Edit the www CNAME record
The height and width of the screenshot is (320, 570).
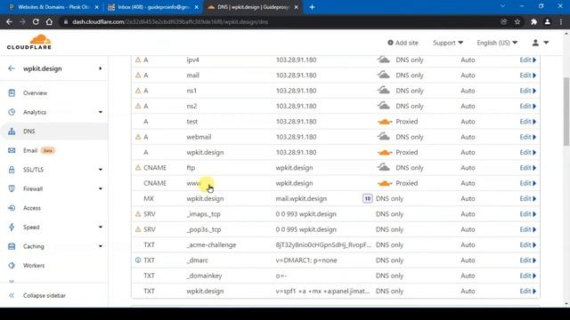click(527, 183)
